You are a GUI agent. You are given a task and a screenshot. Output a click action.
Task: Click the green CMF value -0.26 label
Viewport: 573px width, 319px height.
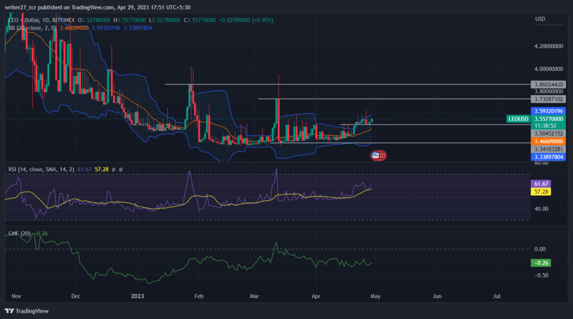541,263
